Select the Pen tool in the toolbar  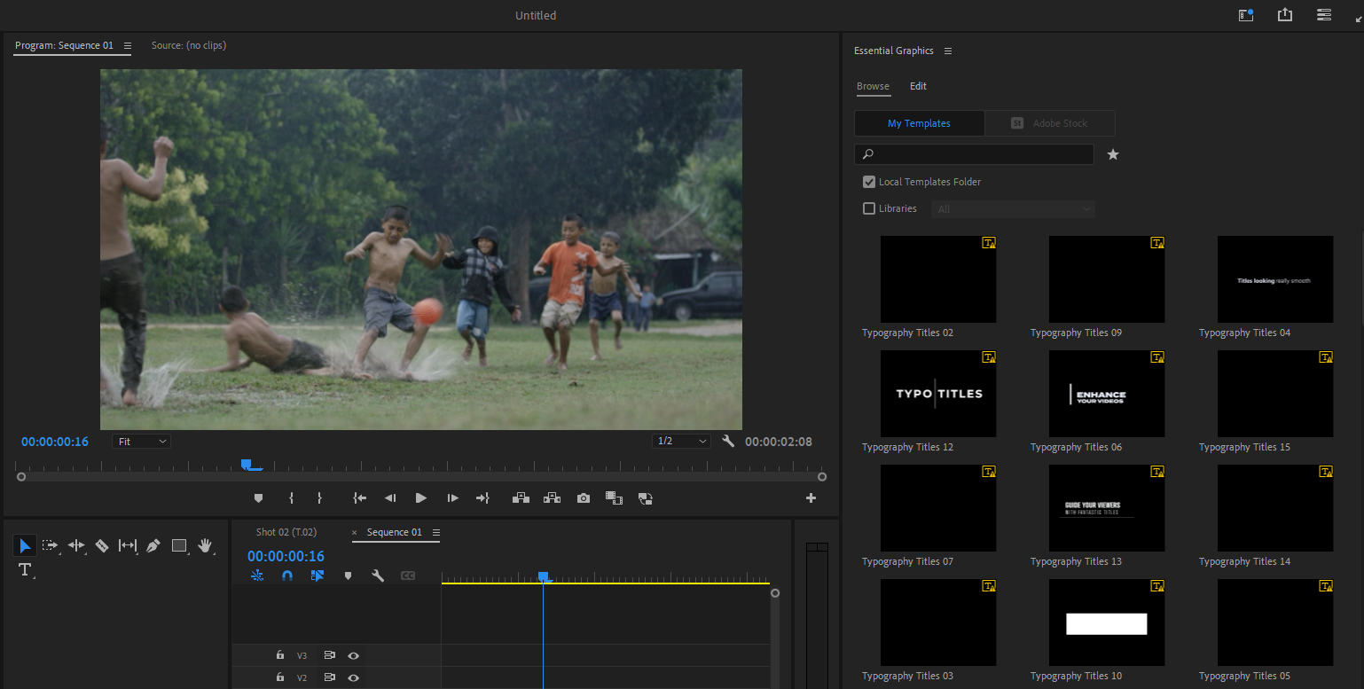coord(153,545)
